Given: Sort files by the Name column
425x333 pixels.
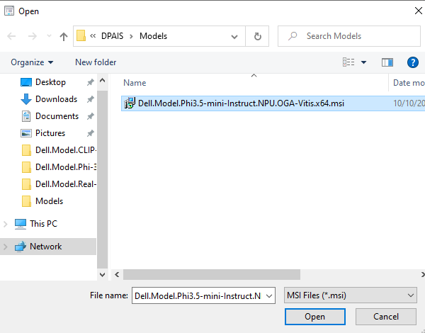Looking at the screenshot, I should 135,83.
